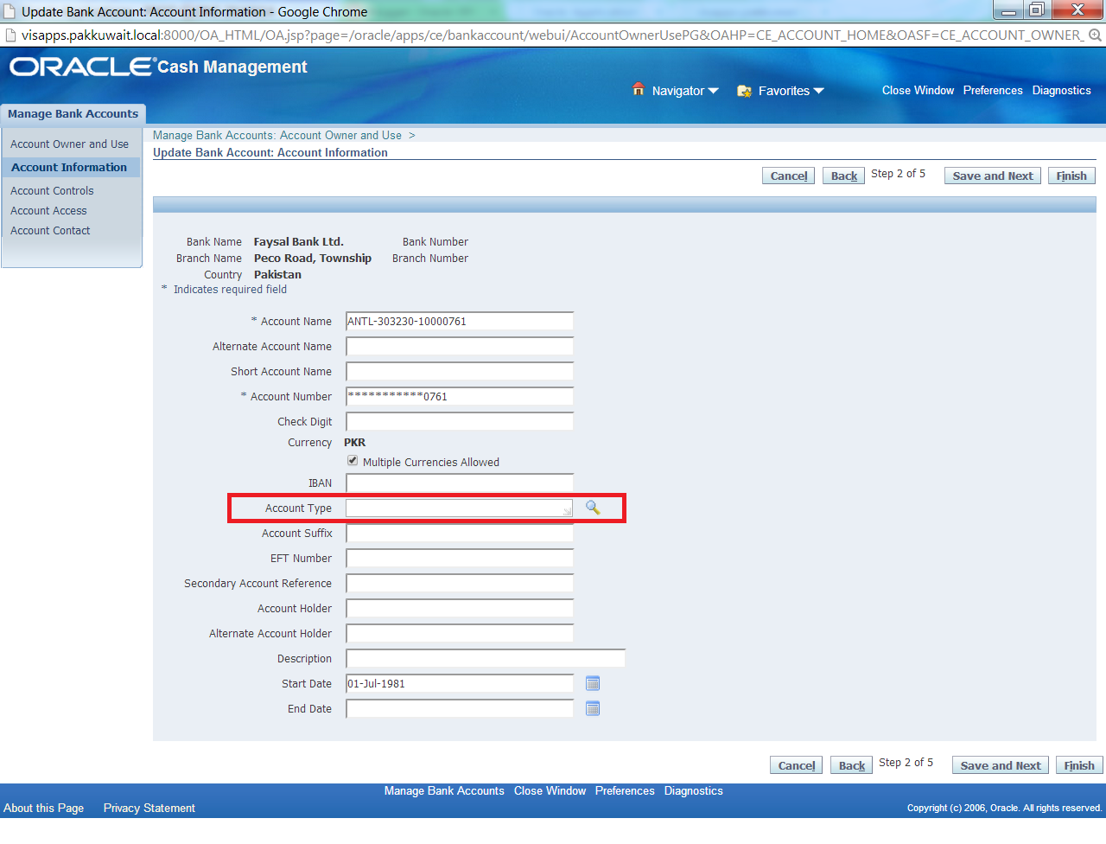Open the Start Date calendar picker
1106x844 pixels.
pos(593,683)
